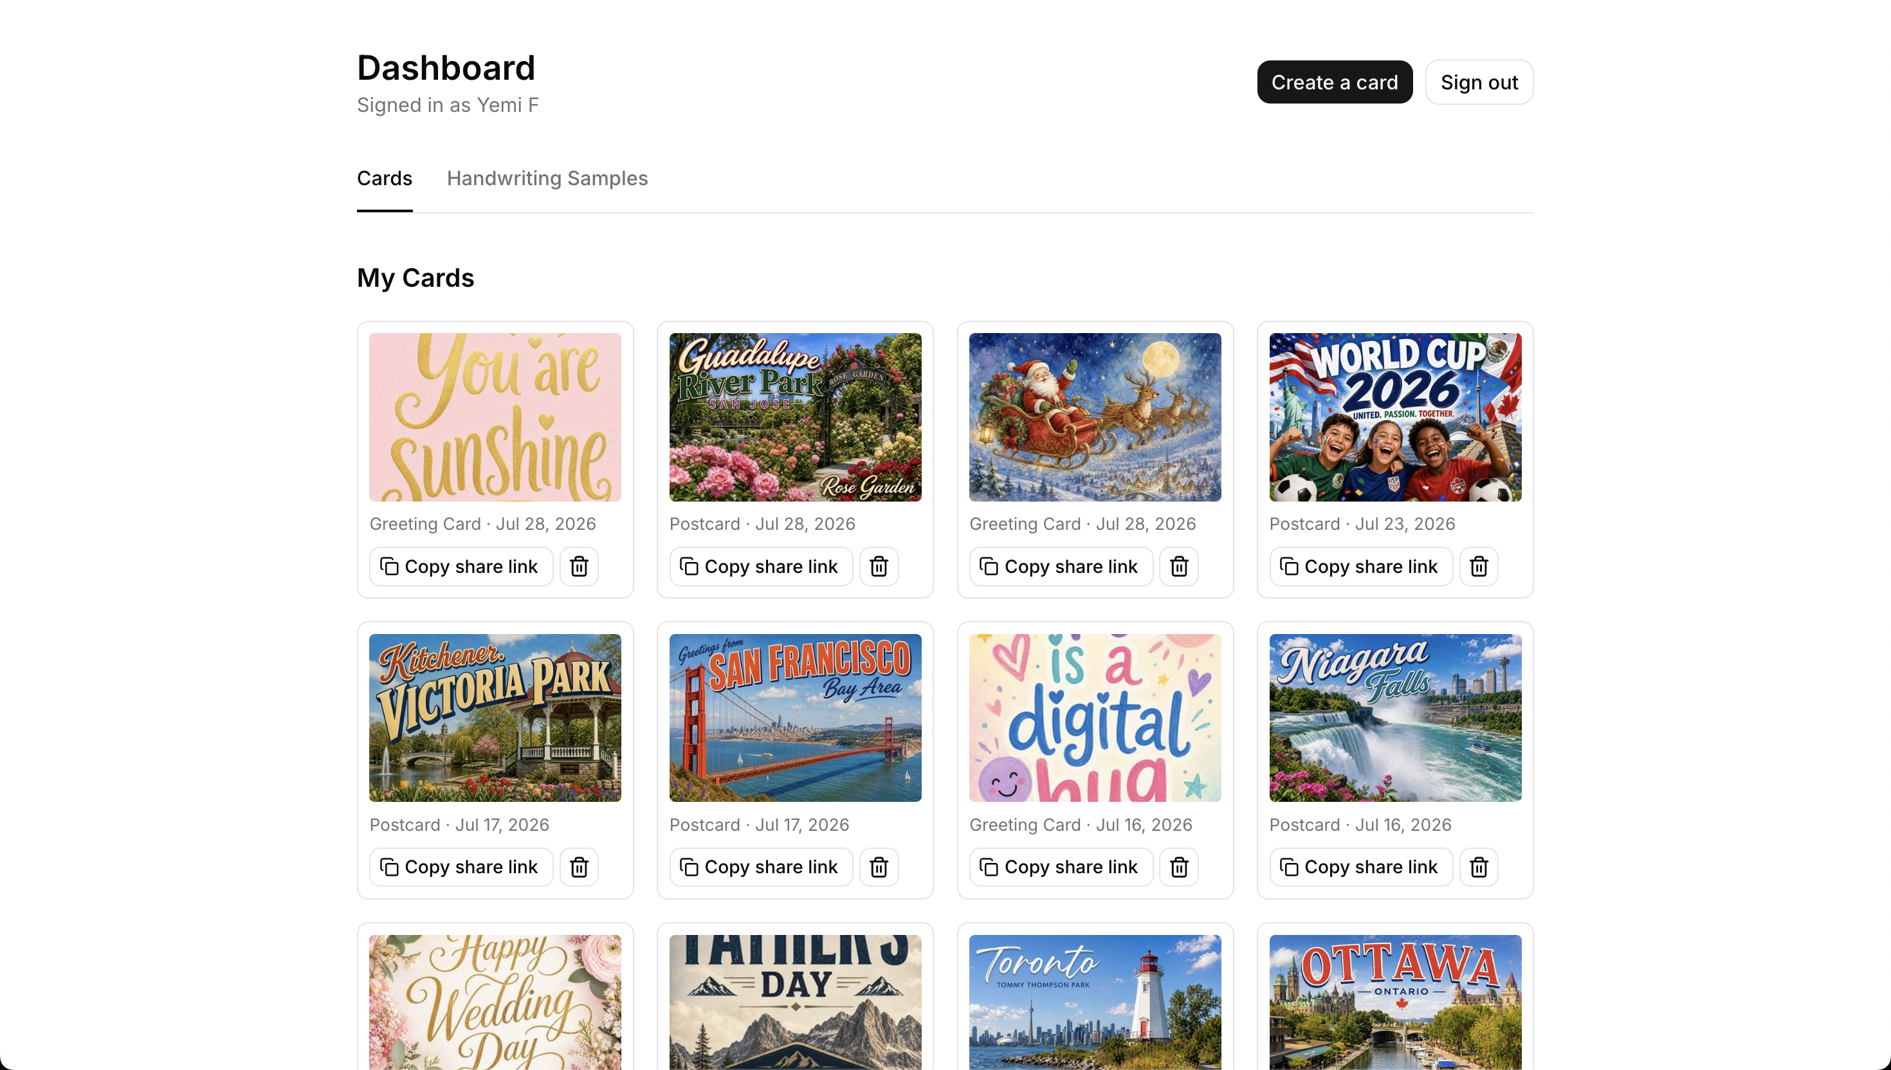
Task: Trash the Kitchener Victoria Park postcard
Action: [579, 867]
